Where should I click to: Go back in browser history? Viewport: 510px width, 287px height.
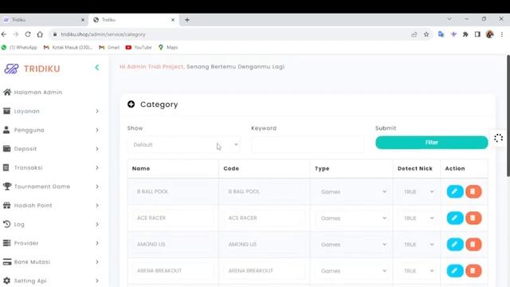pyautogui.click(x=4, y=34)
